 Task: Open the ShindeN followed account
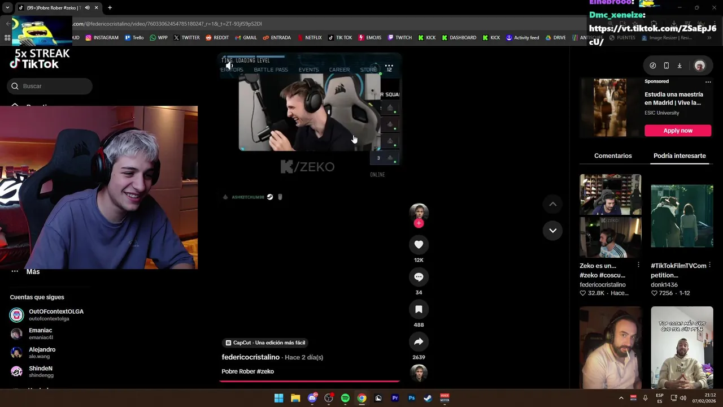34,371
